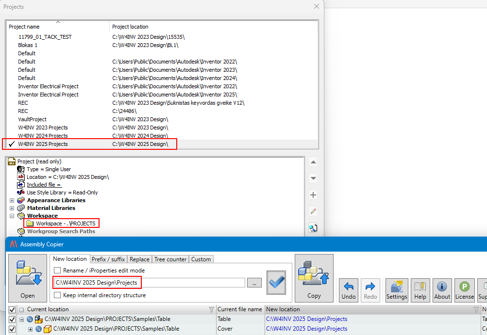Open Assembly Copier Settings
487x335 pixels.
click(397, 290)
